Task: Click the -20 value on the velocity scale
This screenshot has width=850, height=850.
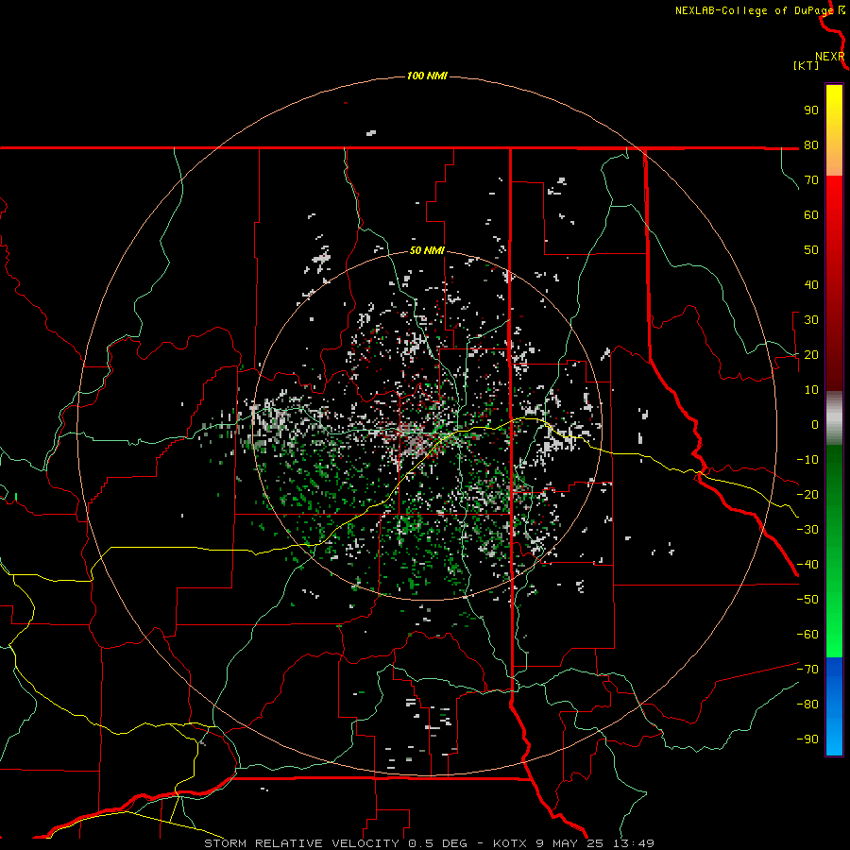Action: [807, 494]
